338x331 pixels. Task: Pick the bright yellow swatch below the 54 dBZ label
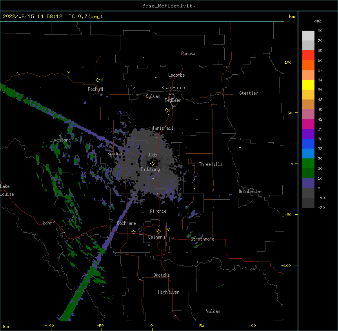coord(308,85)
